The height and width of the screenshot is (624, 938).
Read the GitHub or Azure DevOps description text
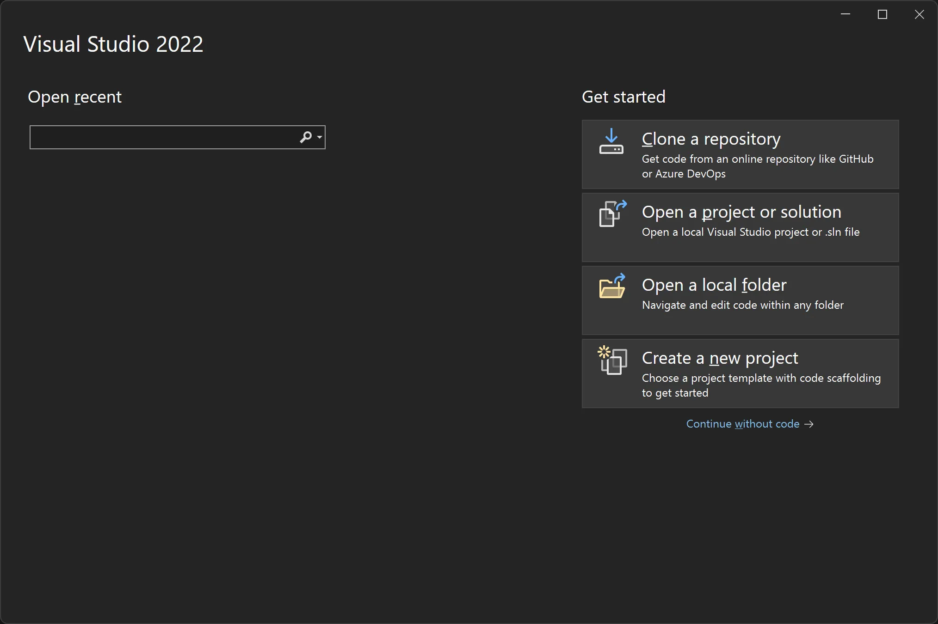point(757,166)
